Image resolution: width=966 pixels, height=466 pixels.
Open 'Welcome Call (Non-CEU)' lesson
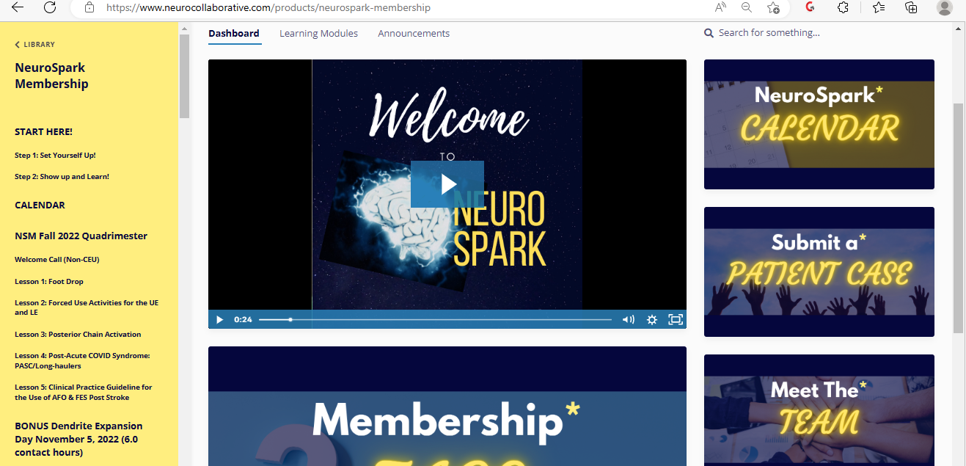click(x=56, y=260)
